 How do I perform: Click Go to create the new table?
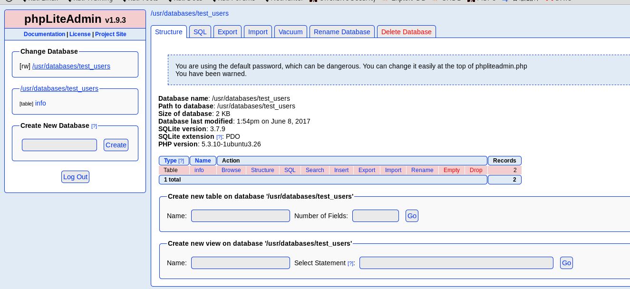412,216
